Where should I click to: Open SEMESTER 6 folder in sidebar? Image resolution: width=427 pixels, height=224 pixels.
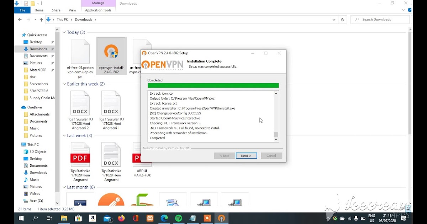[x=39, y=91]
